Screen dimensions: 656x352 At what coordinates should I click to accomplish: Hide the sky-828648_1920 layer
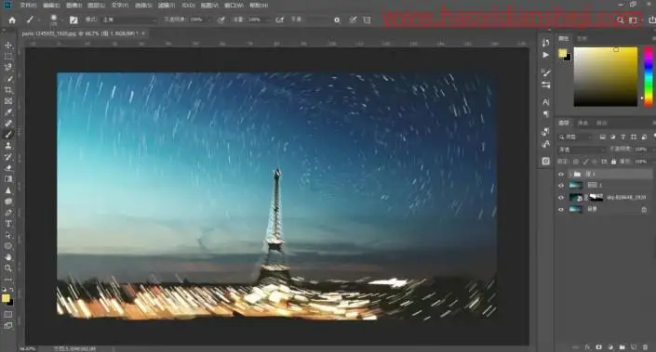[561, 198]
